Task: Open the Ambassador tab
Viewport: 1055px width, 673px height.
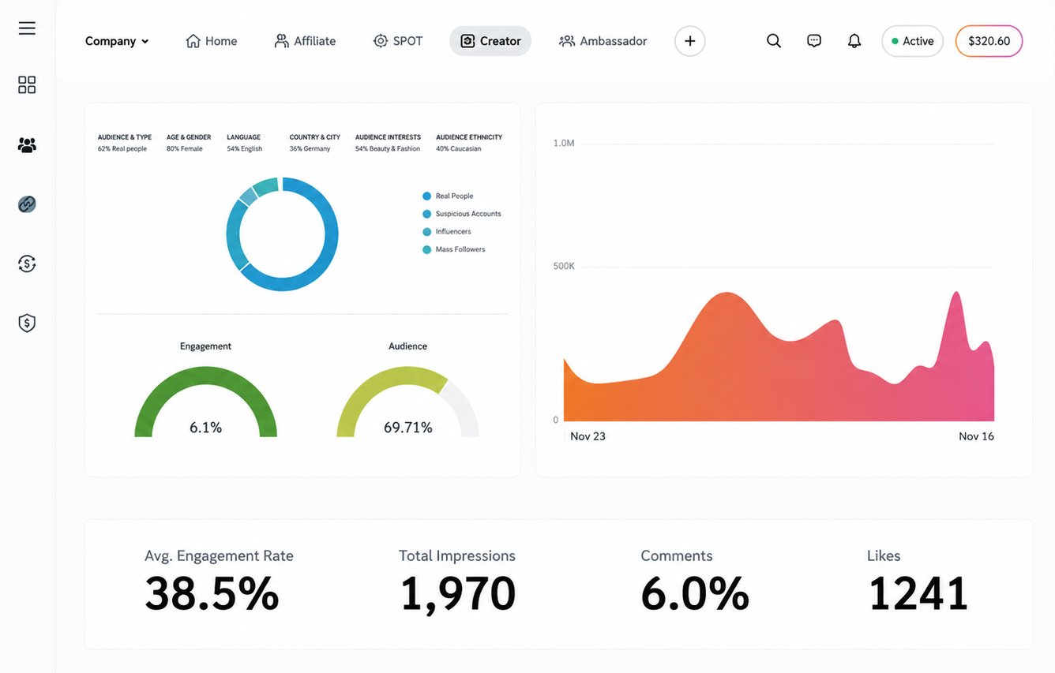Action: 603,41
